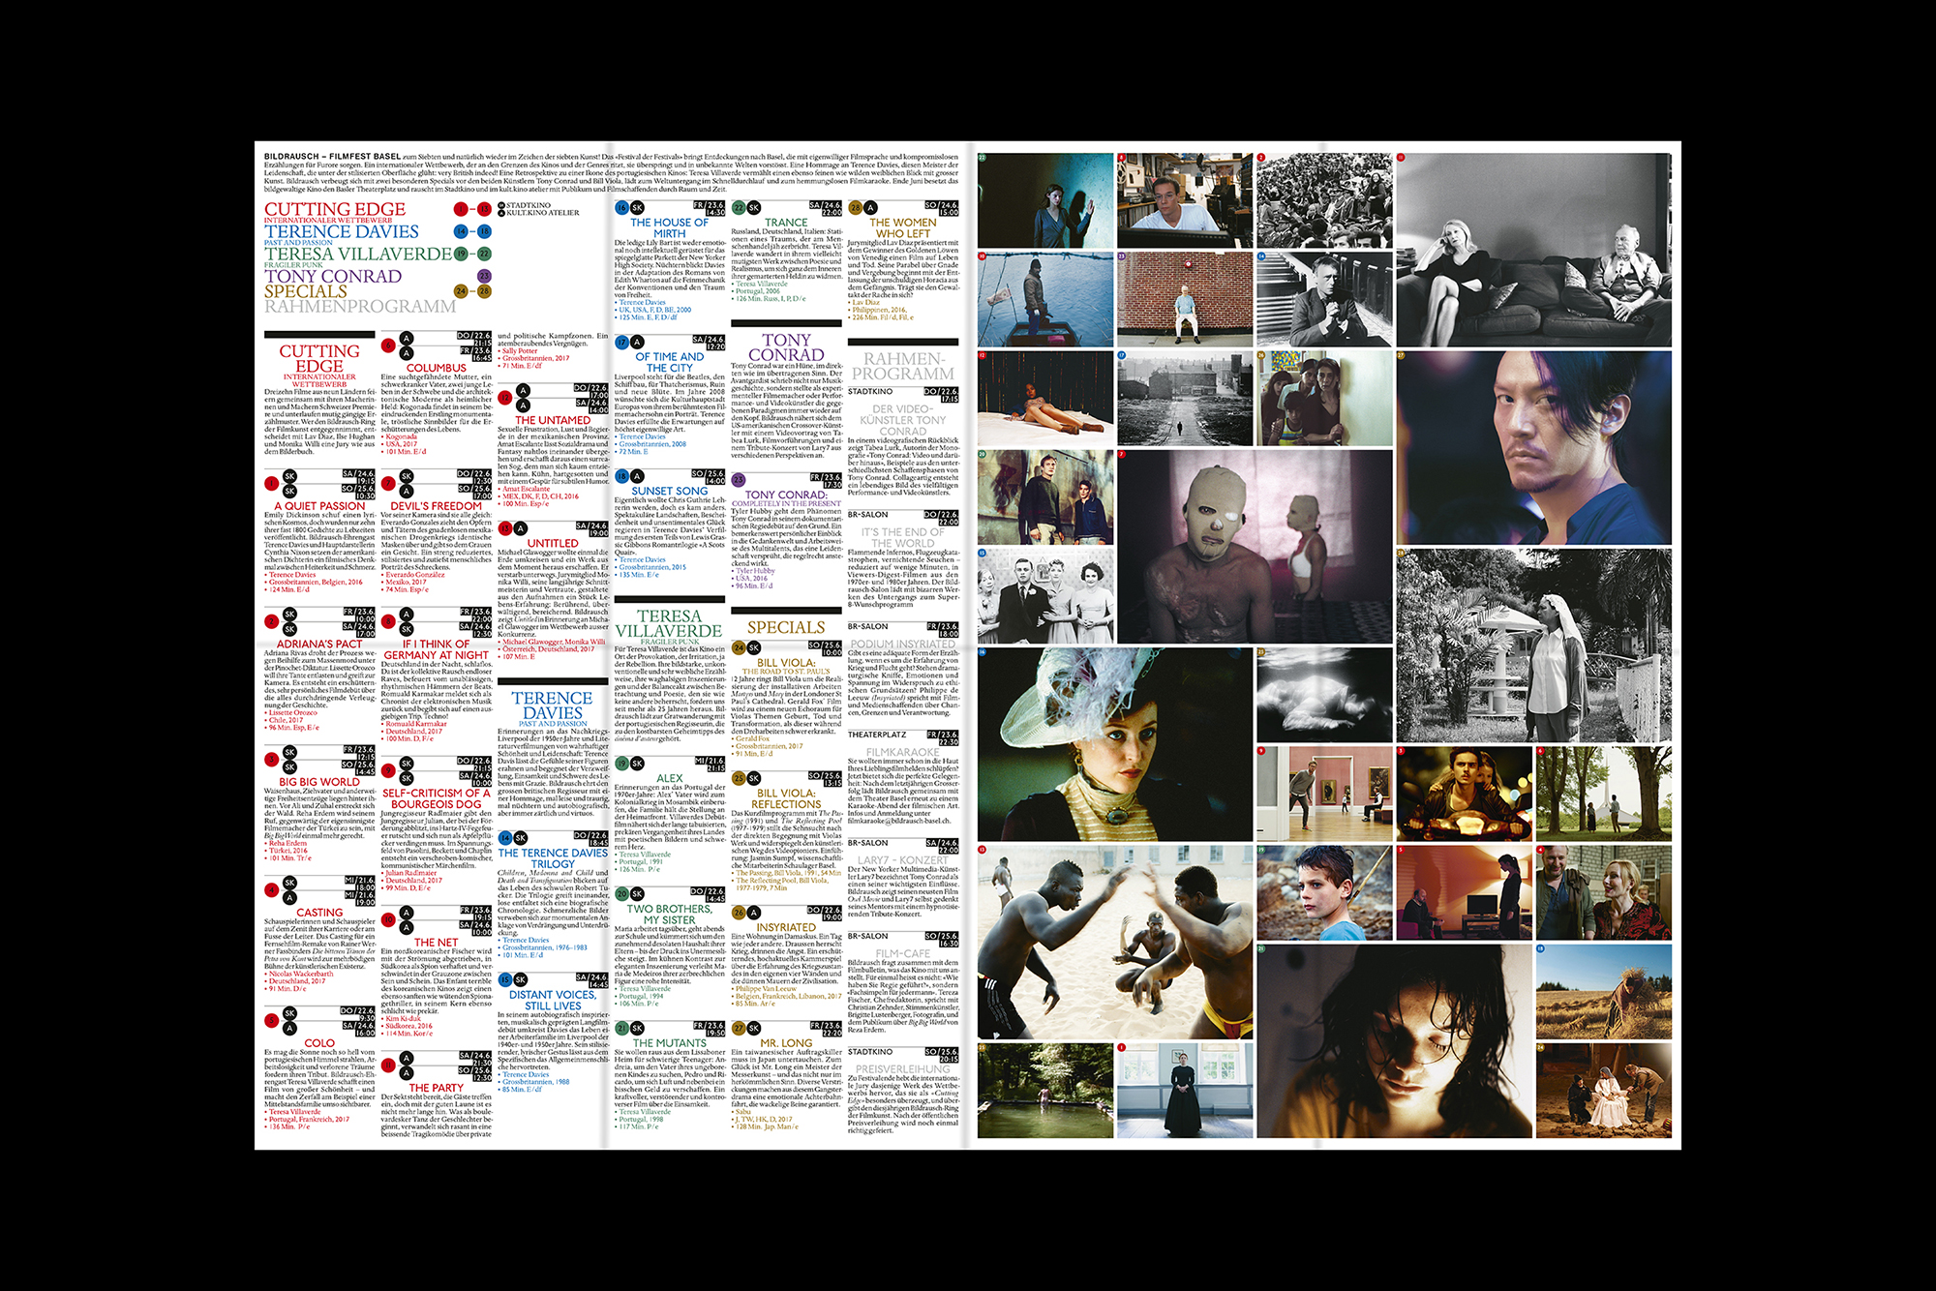
Task: Select large blue Terence Davies index heading
Action: point(342,231)
